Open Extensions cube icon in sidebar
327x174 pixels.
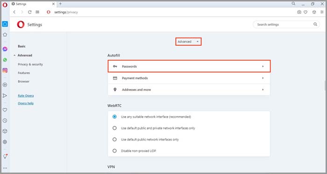tap(5, 132)
